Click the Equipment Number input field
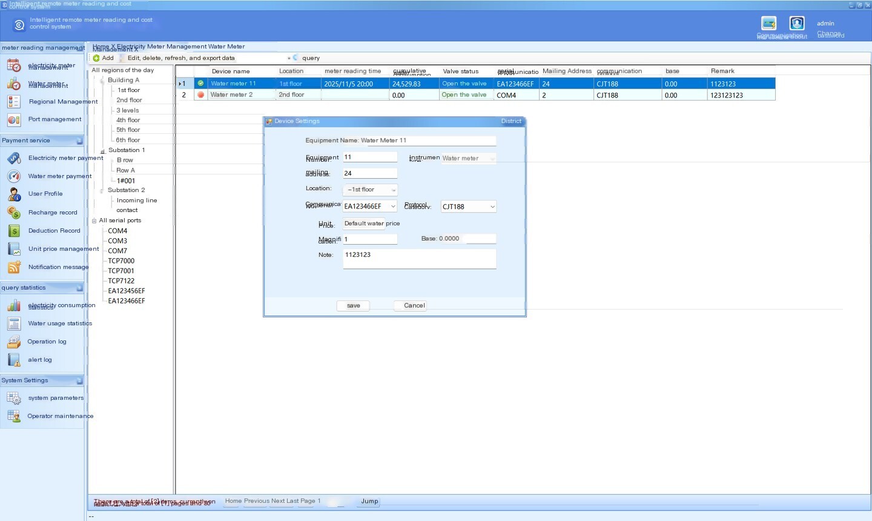 point(370,157)
